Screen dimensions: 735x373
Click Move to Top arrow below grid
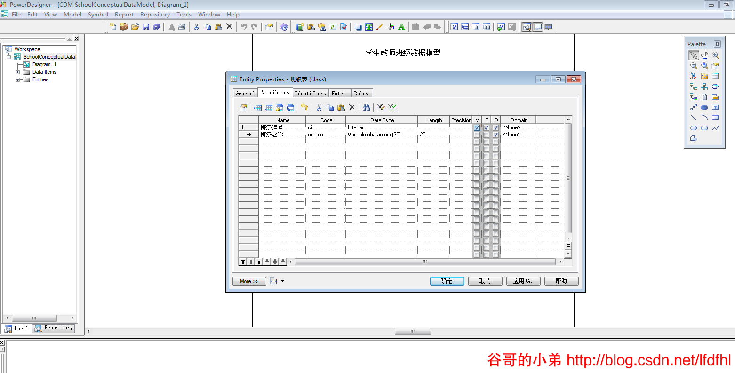[243, 262]
